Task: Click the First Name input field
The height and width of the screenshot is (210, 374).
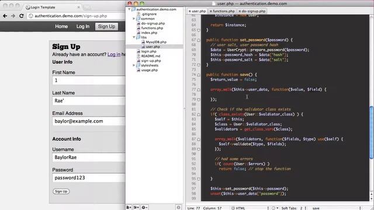Action: [89, 80]
